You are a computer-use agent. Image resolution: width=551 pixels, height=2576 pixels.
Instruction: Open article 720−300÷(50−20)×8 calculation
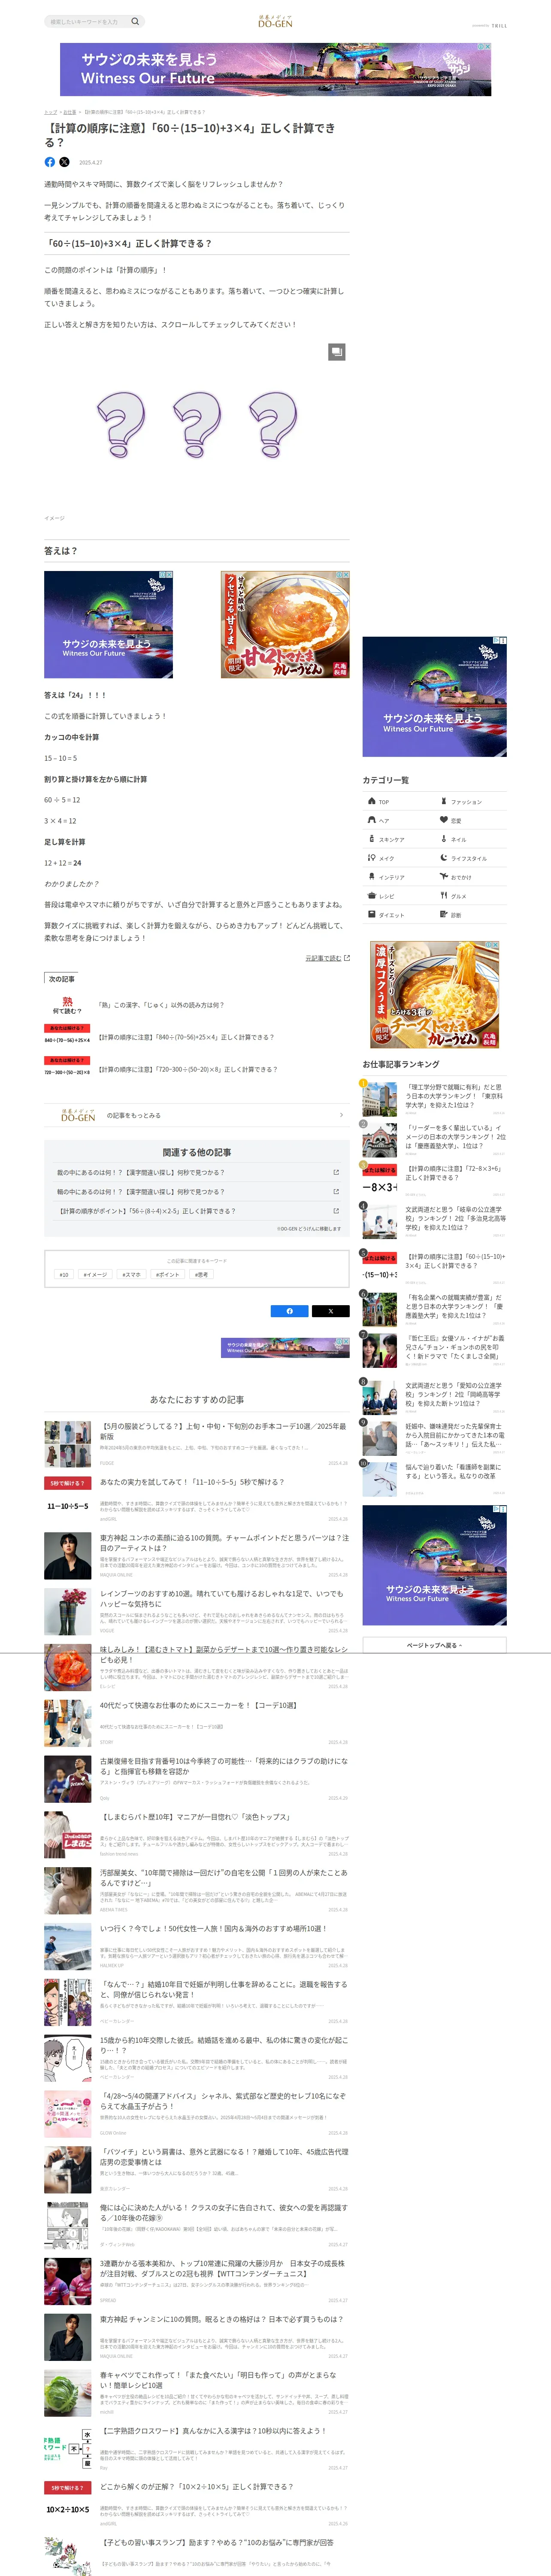[197, 1069]
